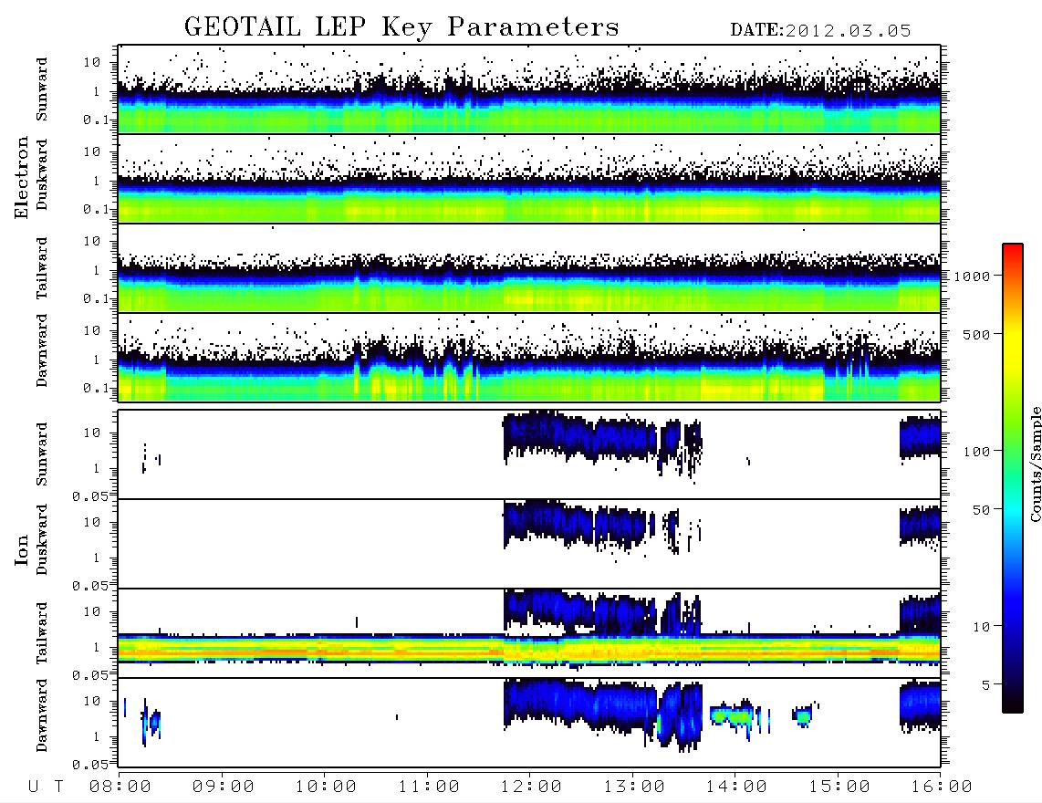Select the DATE:2012.03.05 label
The width and height of the screenshot is (1042, 803).
tap(820, 31)
